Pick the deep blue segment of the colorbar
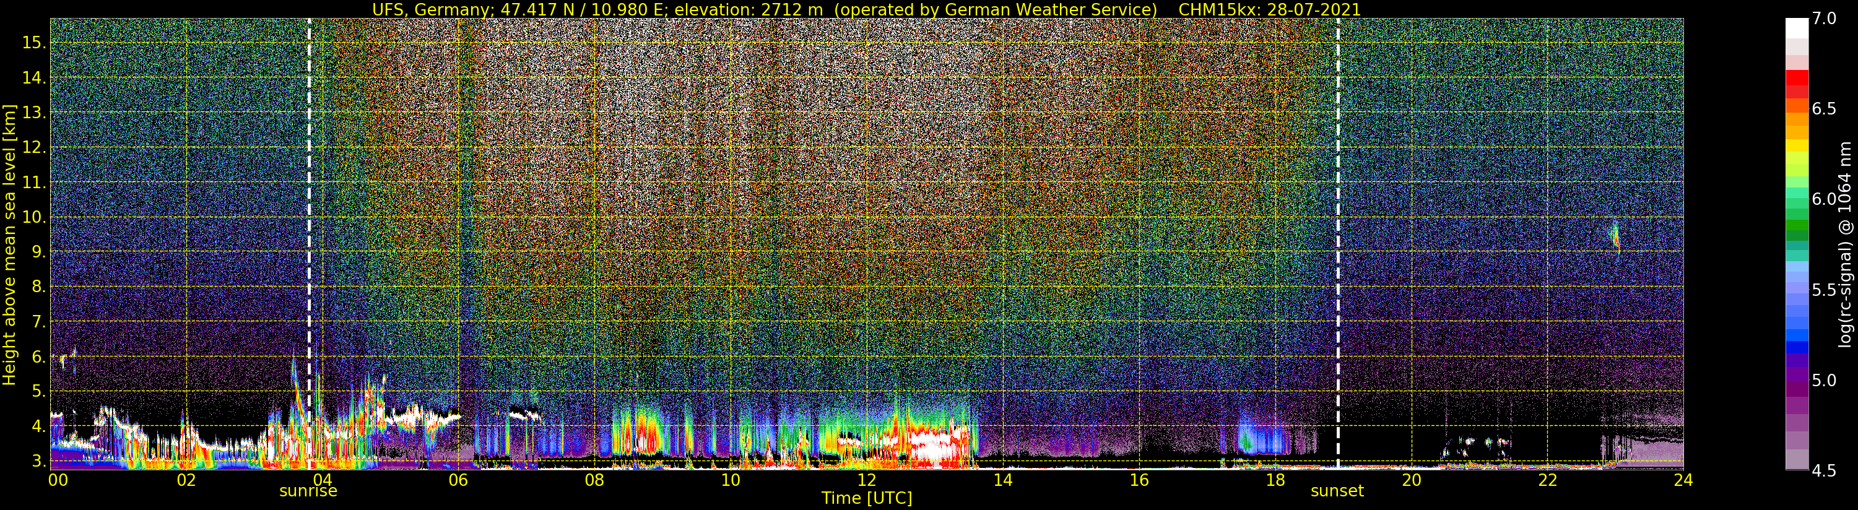 pos(1797,348)
